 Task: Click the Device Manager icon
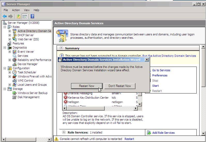tap(14, 64)
